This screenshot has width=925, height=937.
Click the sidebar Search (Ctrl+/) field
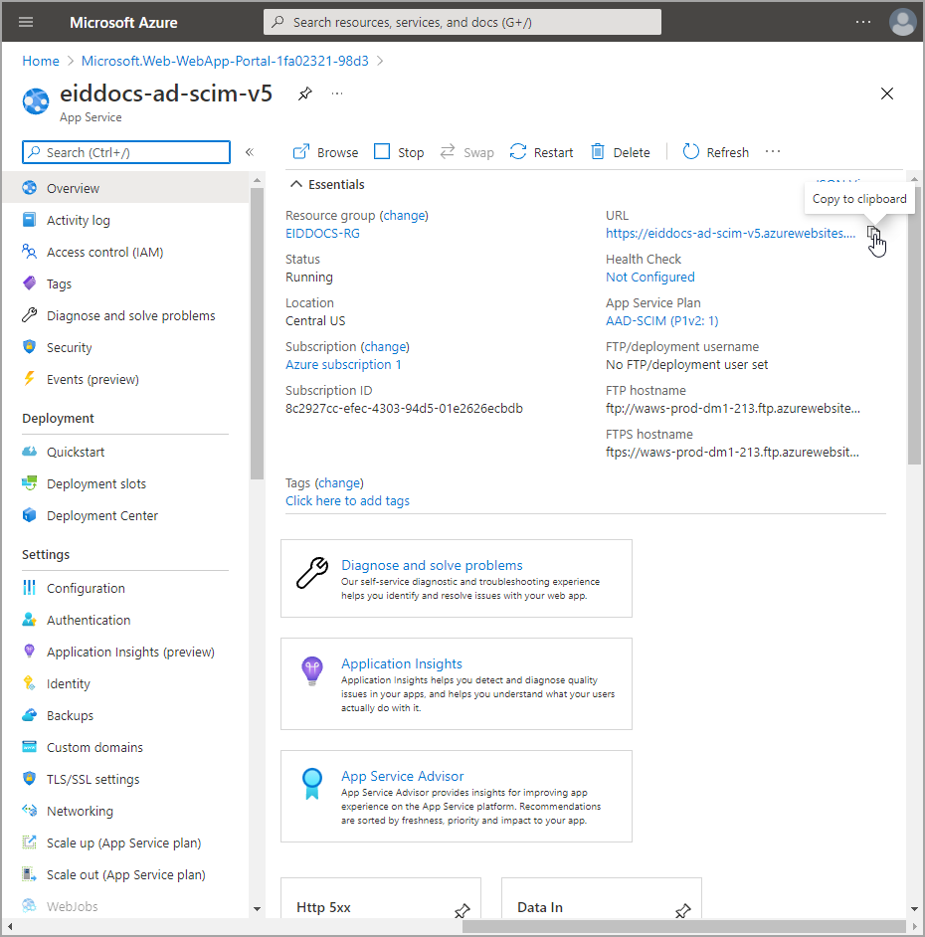click(126, 152)
